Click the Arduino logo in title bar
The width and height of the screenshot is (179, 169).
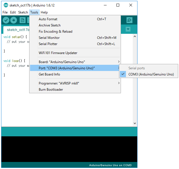6,5
